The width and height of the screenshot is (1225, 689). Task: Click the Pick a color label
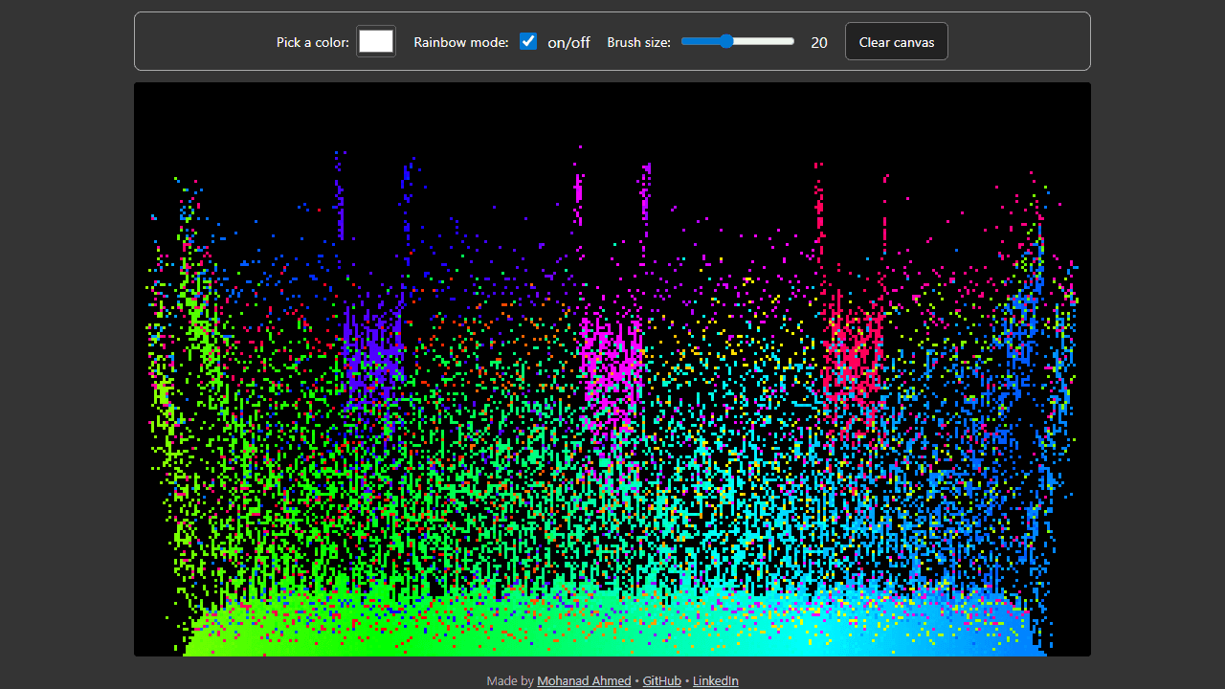tap(313, 42)
